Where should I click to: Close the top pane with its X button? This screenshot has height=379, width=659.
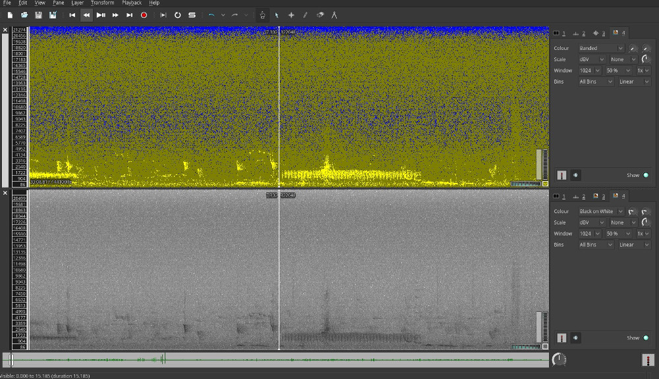pyautogui.click(x=5, y=30)
